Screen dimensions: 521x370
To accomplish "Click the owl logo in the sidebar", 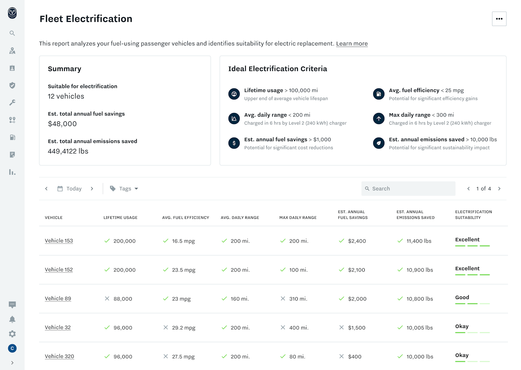I will pyautogui.click(x=12, y=13).
